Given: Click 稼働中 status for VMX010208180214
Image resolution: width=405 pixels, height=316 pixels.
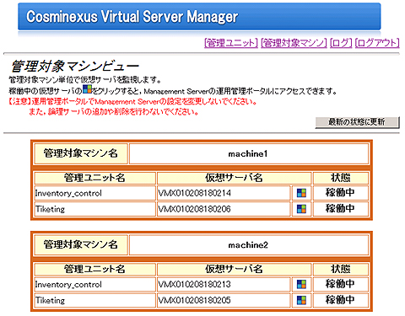Looking at the screenshot, I should [x=341, y=193].
